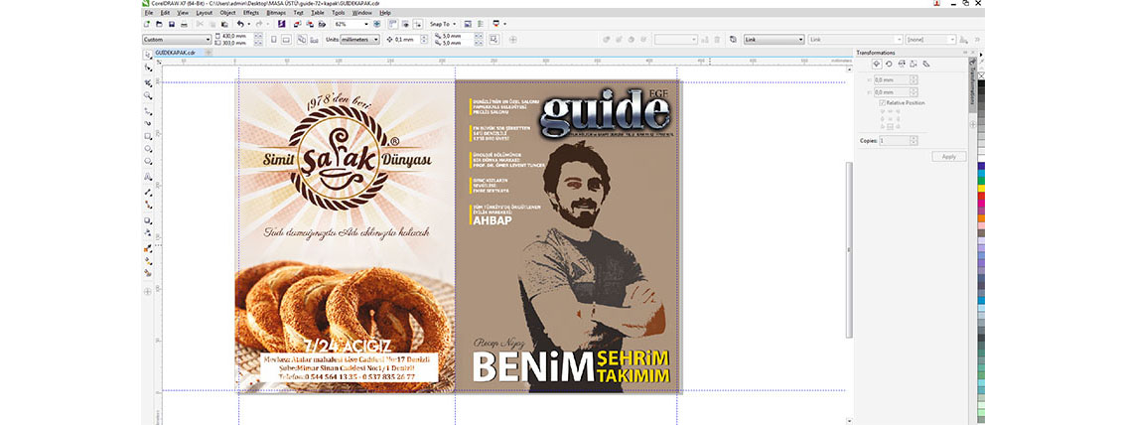
Task: Open the Position transformation mode
Action: click(877, 64)
